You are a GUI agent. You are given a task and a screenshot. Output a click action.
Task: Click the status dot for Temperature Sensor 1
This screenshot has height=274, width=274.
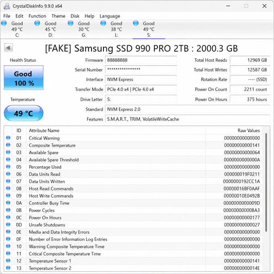8,260
